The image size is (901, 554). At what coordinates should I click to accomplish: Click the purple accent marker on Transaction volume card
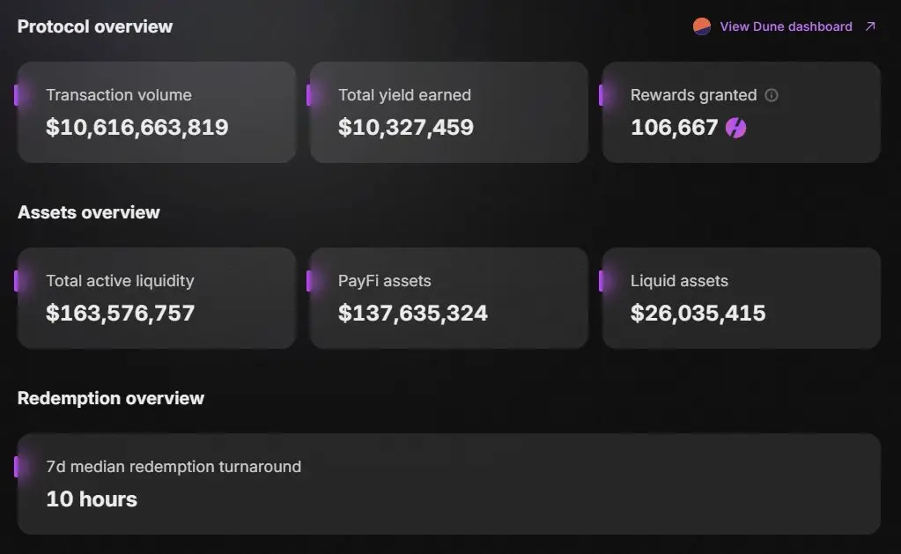point(16,95)
